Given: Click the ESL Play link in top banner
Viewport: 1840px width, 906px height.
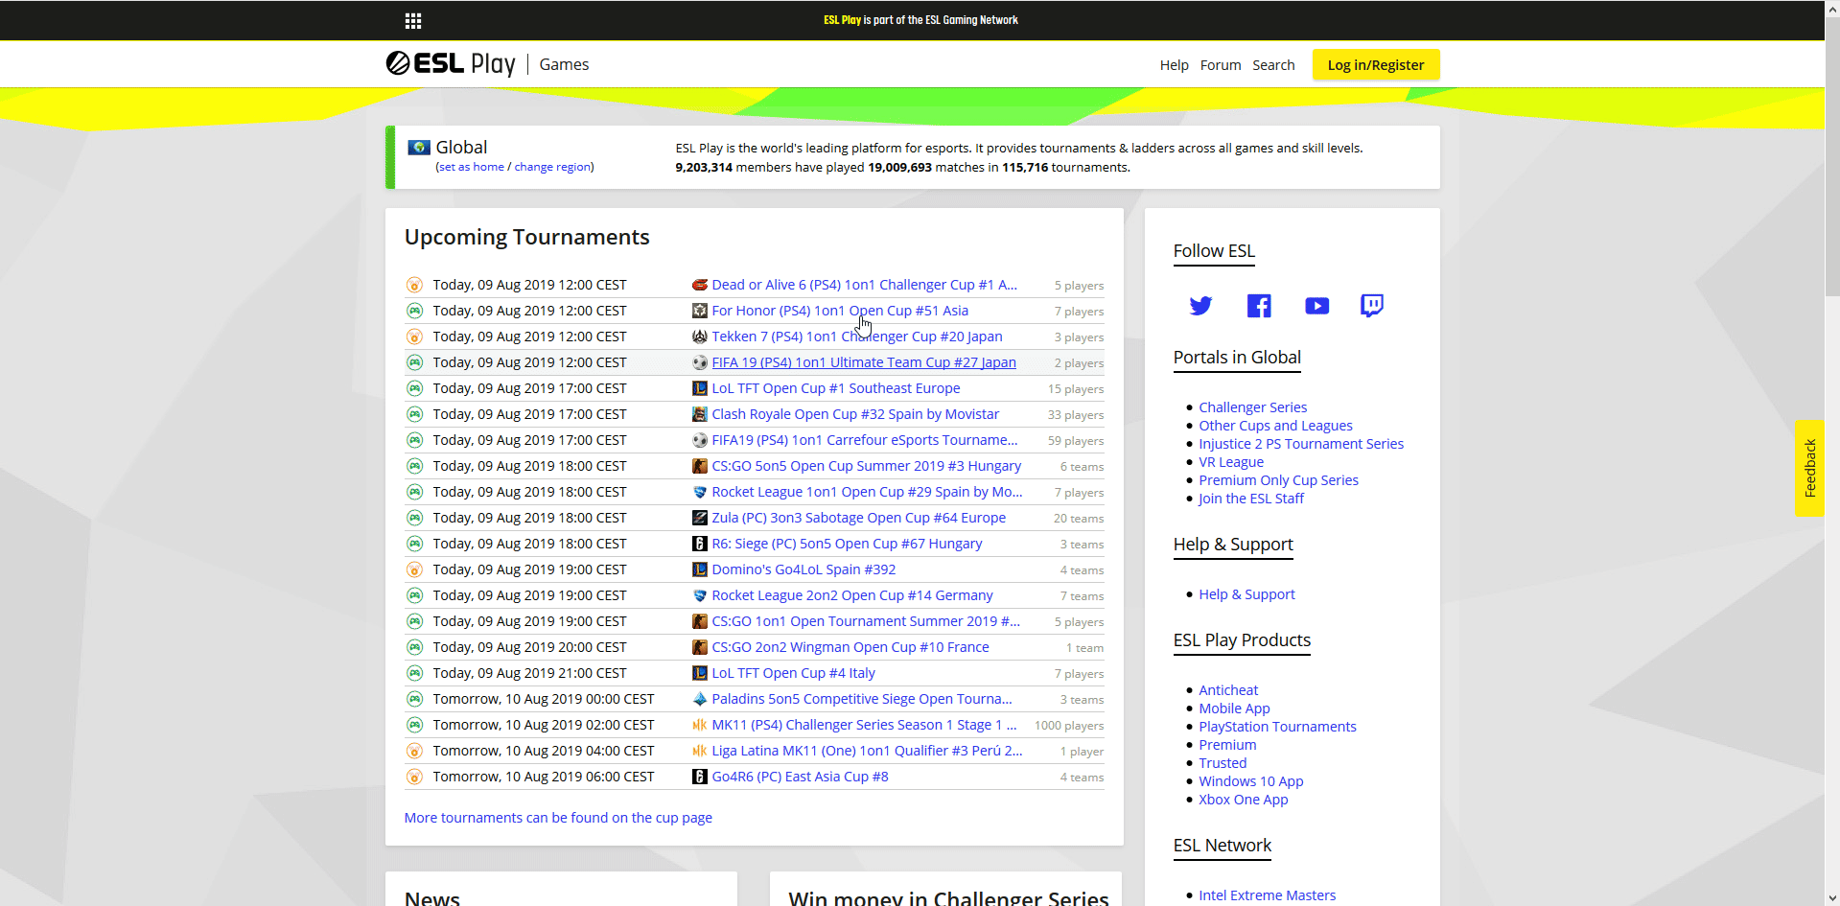Looking at the screenshot, I should pyautogui.click(x=842, y=20).
